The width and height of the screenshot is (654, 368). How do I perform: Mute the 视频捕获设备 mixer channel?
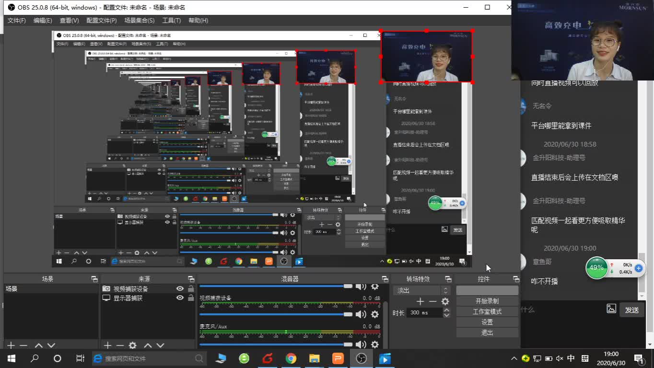[361, 314]
